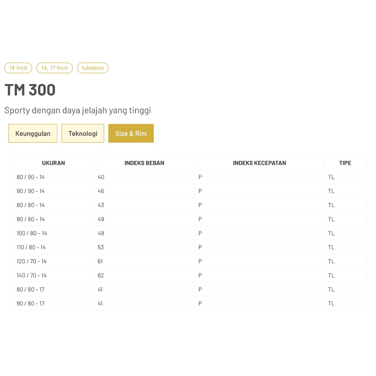Click the INDEKS KECEPATAN column header
Screen dimensions: 376x376
pyautogui.click(x=259, y=163)
